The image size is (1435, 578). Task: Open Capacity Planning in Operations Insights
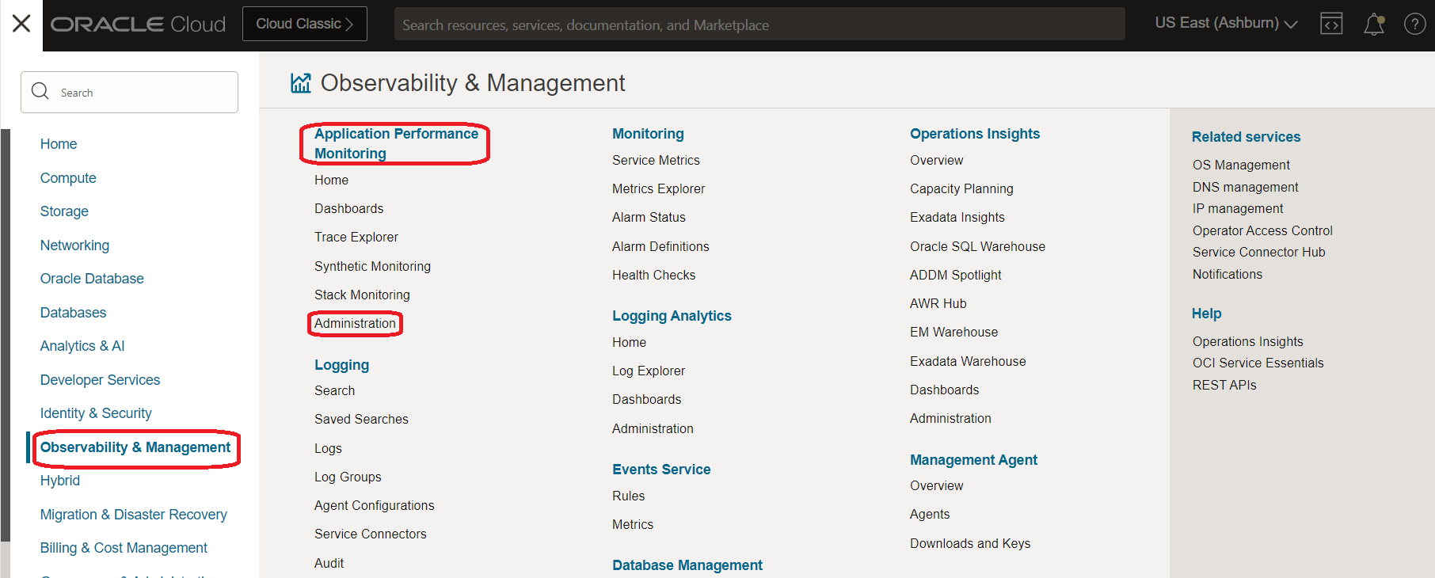[x=961, y=188]
